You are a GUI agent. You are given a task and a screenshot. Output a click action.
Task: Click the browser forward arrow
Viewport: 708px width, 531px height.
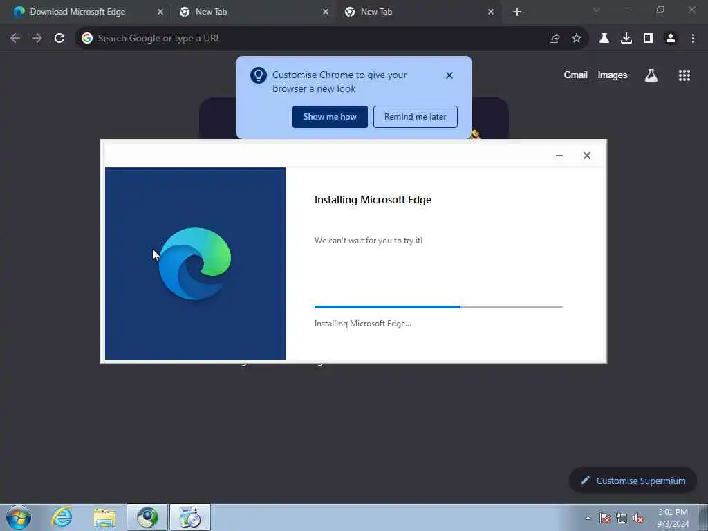click(x=37, y=39)
